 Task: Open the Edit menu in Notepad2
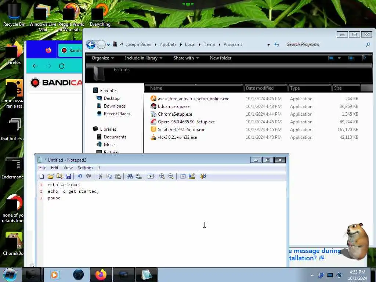(54, 167)
